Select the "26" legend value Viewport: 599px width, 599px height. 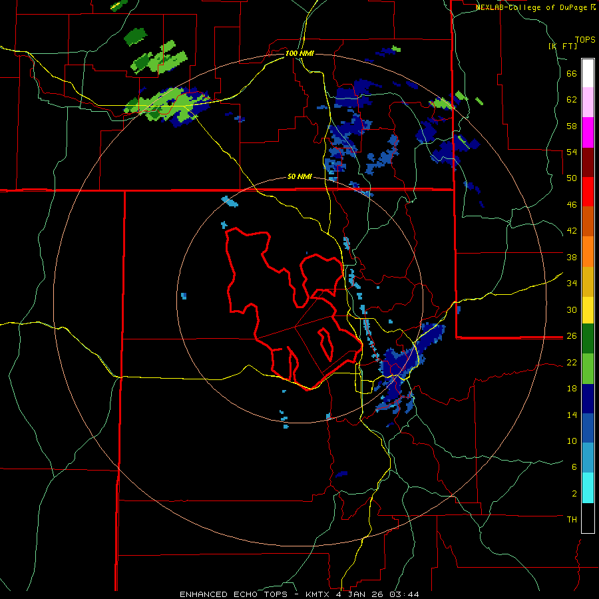[x=572, y=336]
